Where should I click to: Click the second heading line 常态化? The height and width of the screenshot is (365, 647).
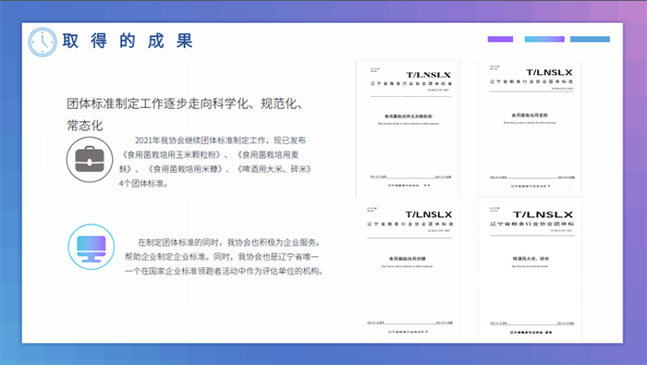point(85,125)
